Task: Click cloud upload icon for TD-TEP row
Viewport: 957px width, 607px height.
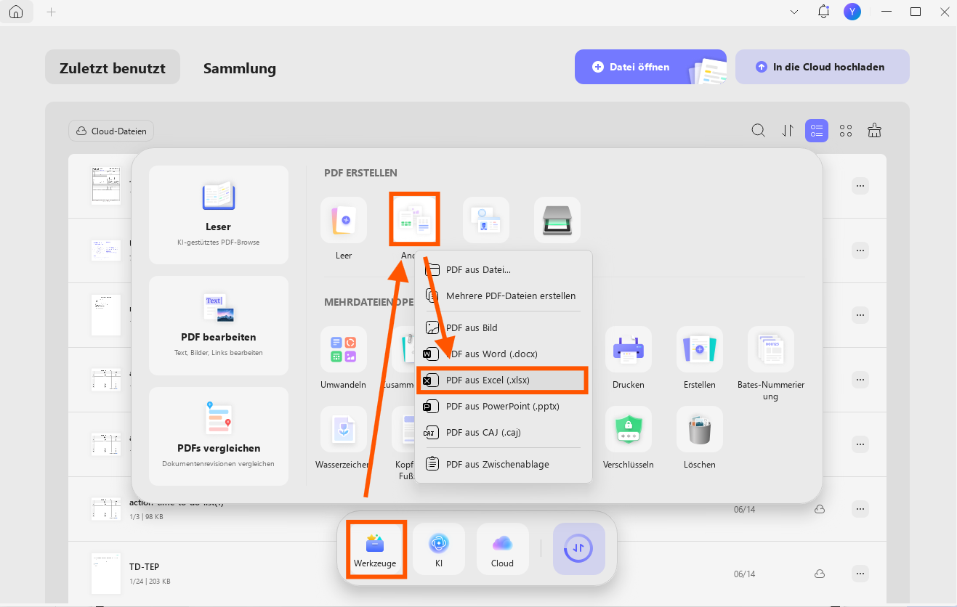Action: click(820, 574)
